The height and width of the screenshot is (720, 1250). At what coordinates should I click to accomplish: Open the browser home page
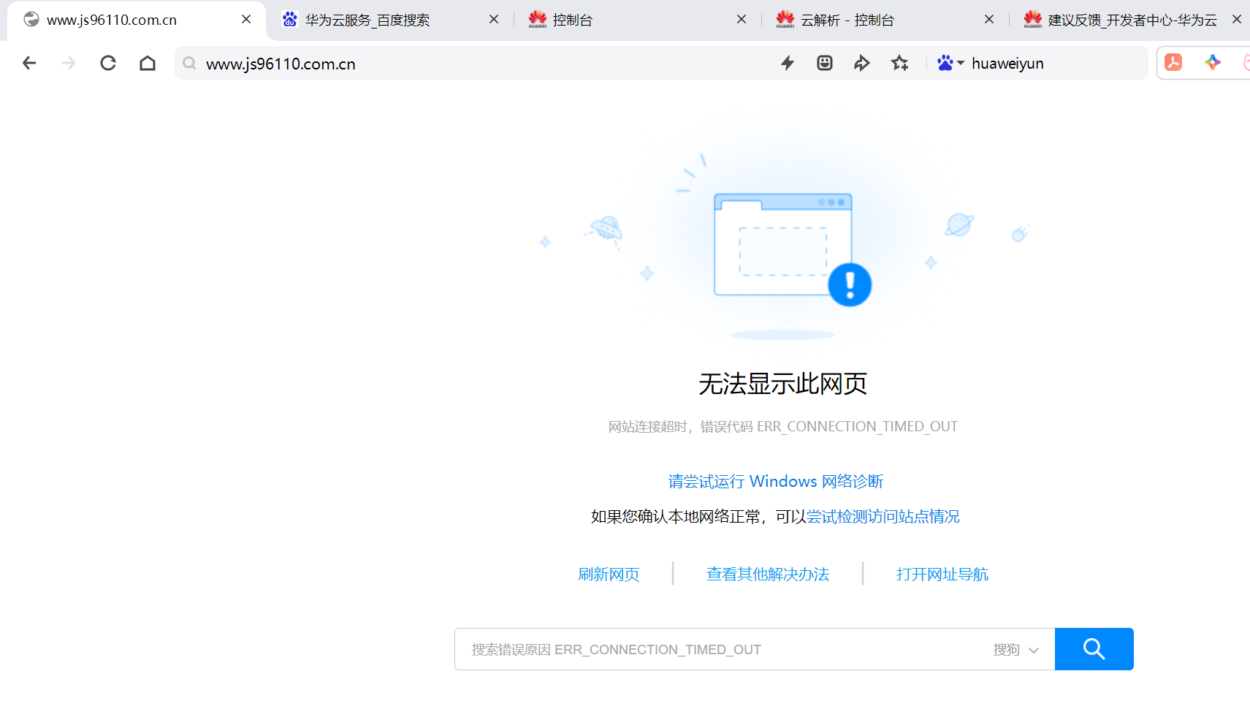tap(147, 63)
